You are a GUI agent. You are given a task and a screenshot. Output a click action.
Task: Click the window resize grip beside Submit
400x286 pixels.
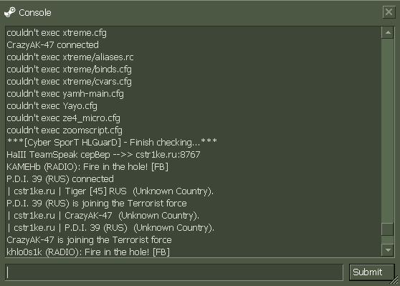395,280
